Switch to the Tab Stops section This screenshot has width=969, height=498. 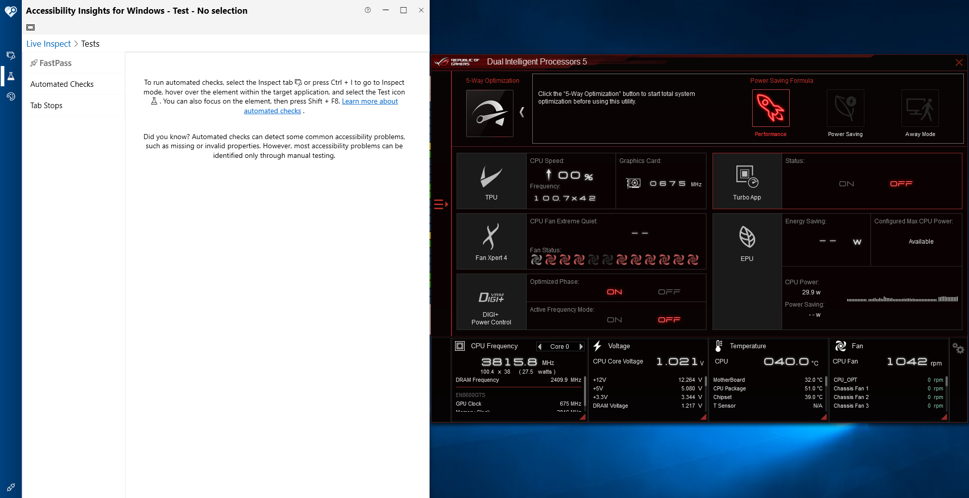point(46,105)
